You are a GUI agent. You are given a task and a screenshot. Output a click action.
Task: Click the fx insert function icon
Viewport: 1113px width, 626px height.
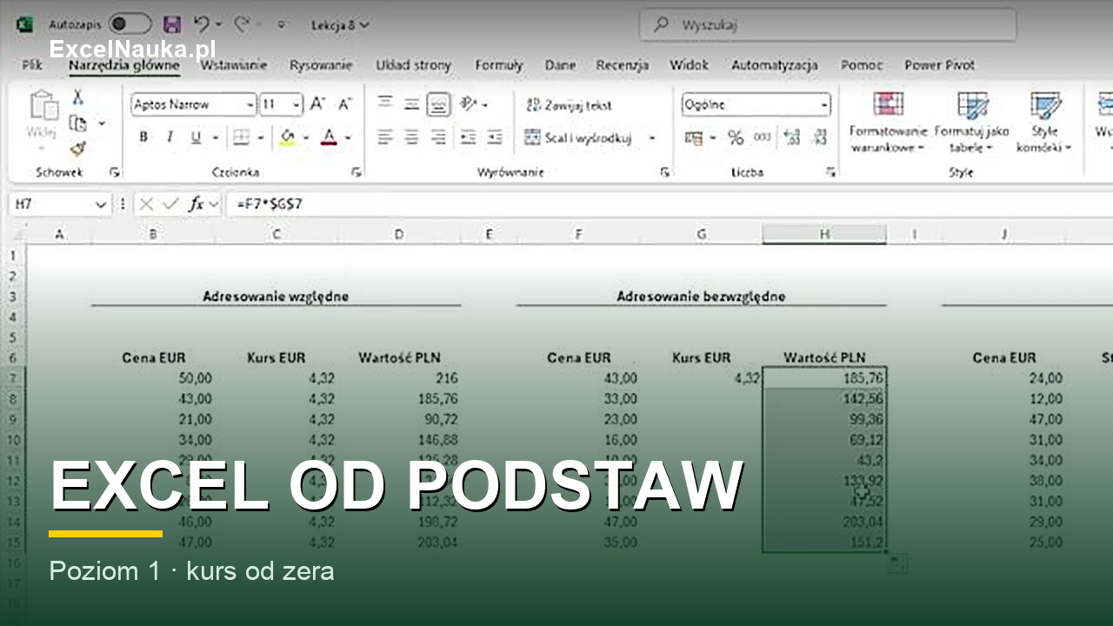(x=197, y=204)
